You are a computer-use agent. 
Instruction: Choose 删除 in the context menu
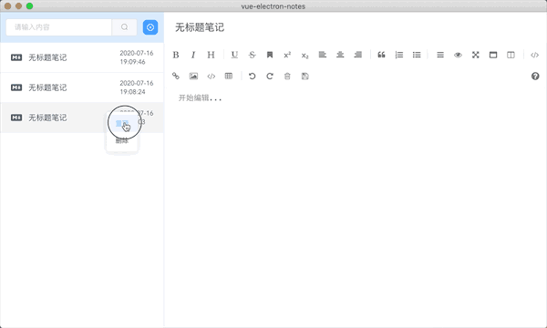(122, 141)
